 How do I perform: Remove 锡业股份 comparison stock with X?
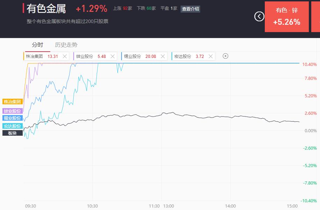click(163, 56)
